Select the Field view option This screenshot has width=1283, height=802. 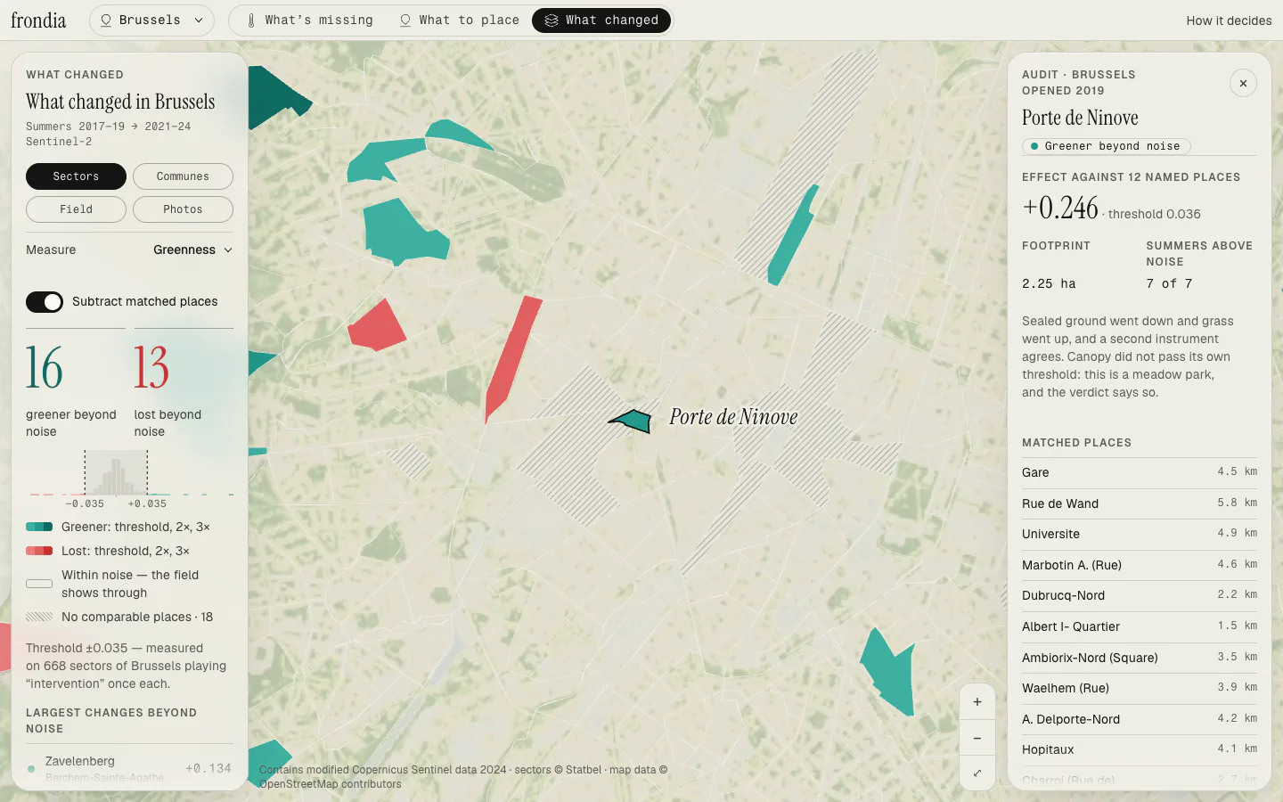(x=76, y=209)
